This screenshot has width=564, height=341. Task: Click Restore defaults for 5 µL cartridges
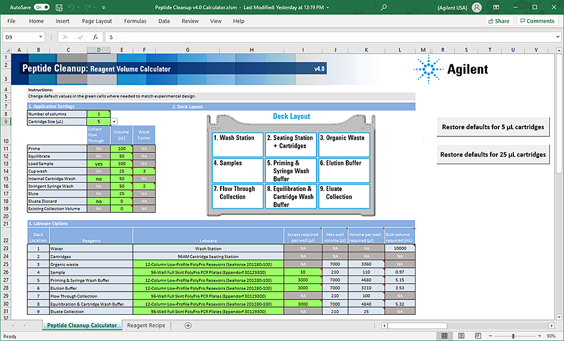(493, 127)
